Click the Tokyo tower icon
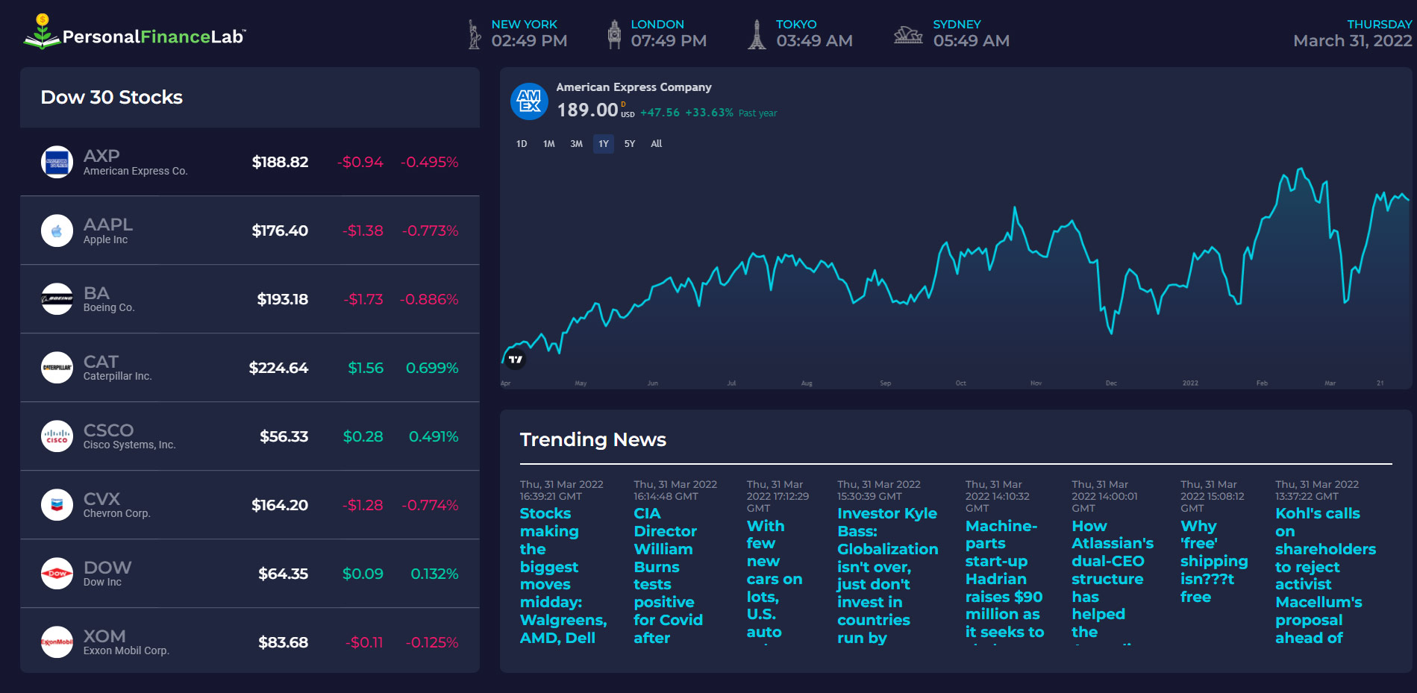Screen dimensions: 1417x693 757,34
